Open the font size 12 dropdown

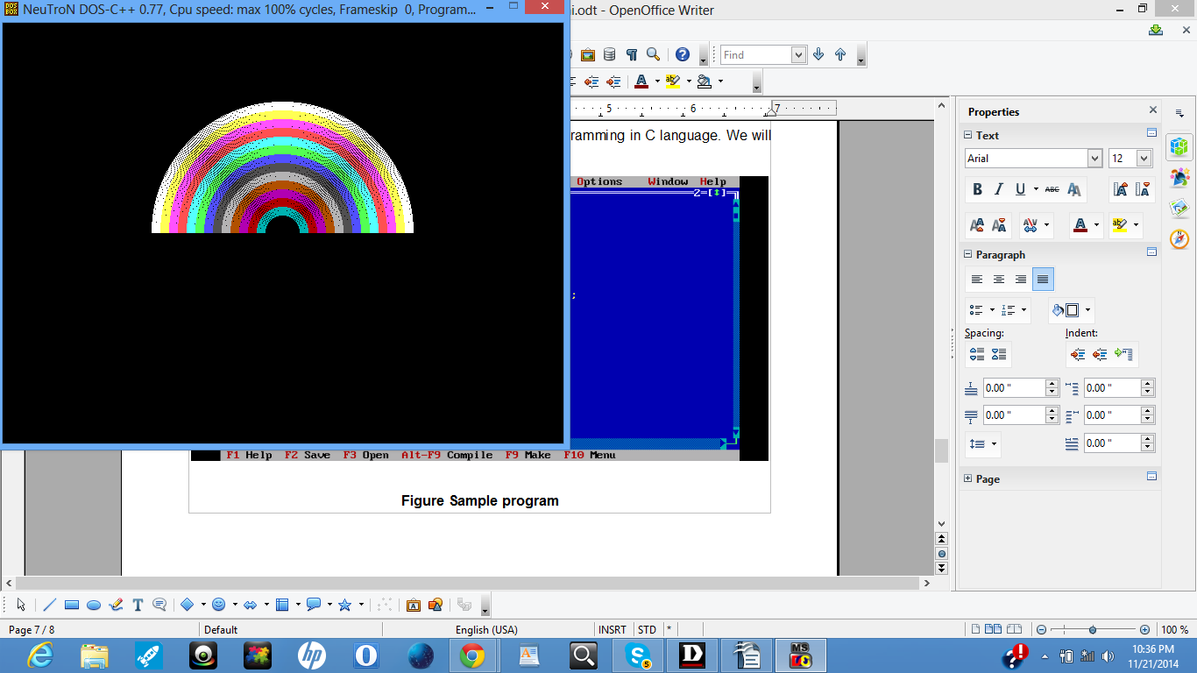(1144, 159)
